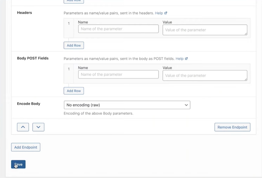
Task: Focus the Headers Name input field
Action: pyautogui.click(x=118, y=29)
